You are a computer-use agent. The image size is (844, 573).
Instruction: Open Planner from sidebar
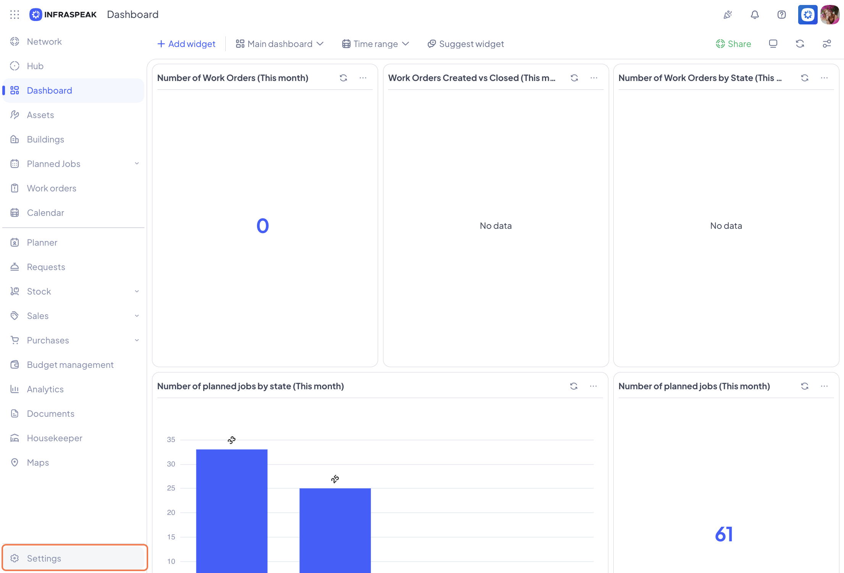pos(73,243)
